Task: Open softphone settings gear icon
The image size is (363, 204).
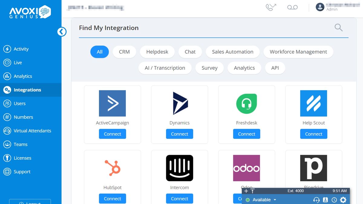Action: [343, 200]
